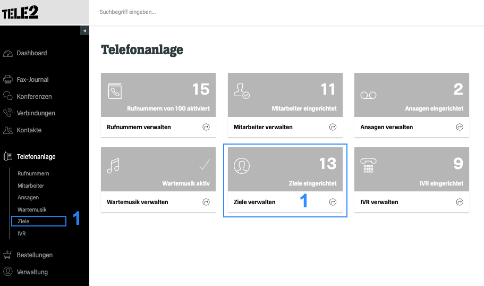This screenshot has width=484, height=286.
Task: Click the Telefonanlage page heading
Action: point(142,50)
